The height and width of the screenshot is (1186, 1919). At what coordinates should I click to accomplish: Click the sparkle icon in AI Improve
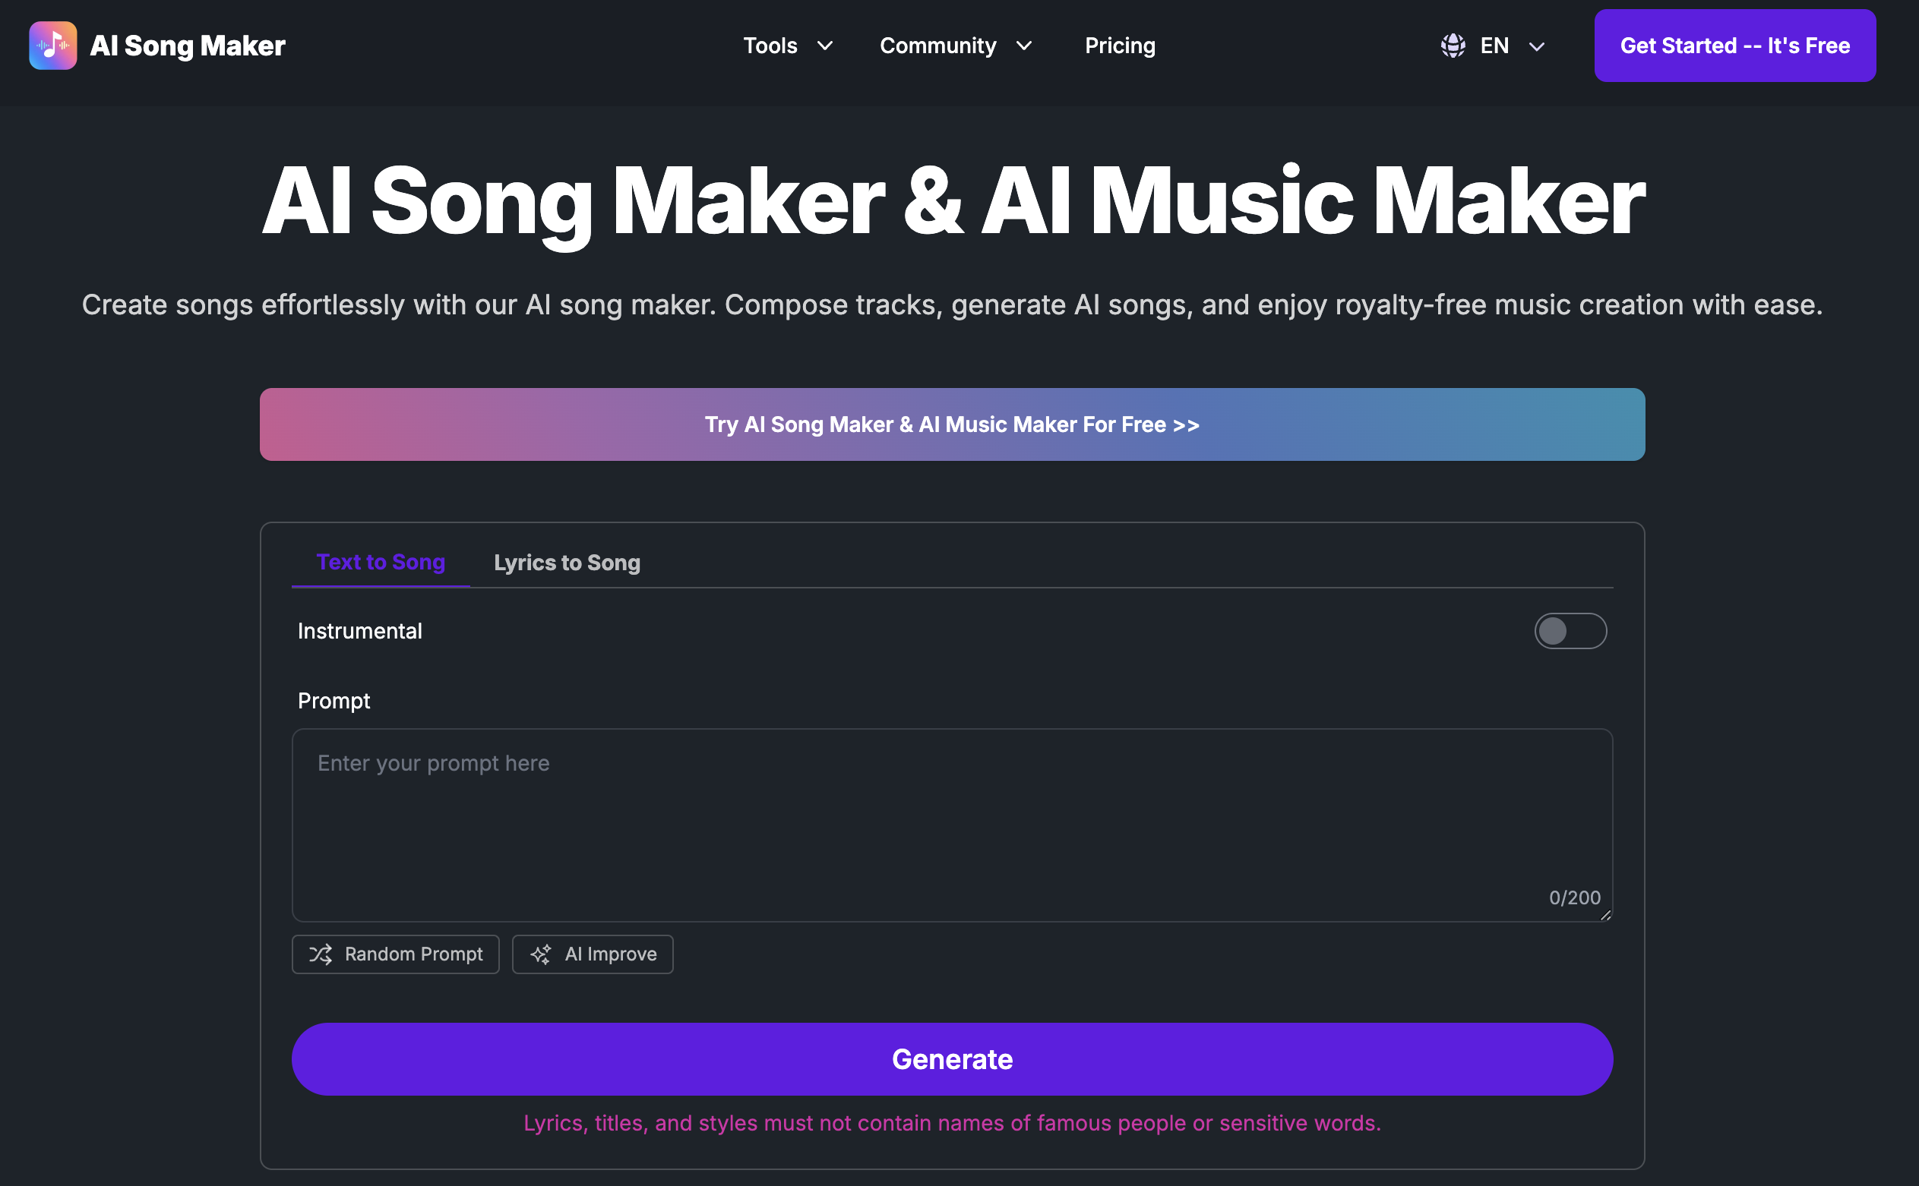(541, 954)
